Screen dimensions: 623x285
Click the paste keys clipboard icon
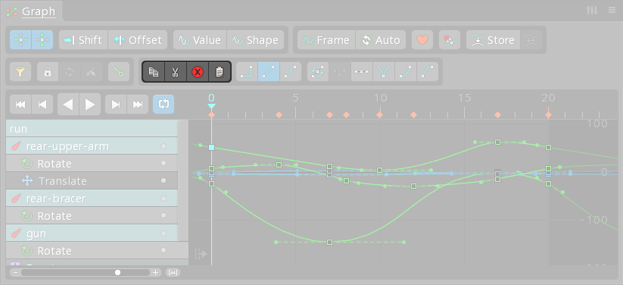point(220,72)
